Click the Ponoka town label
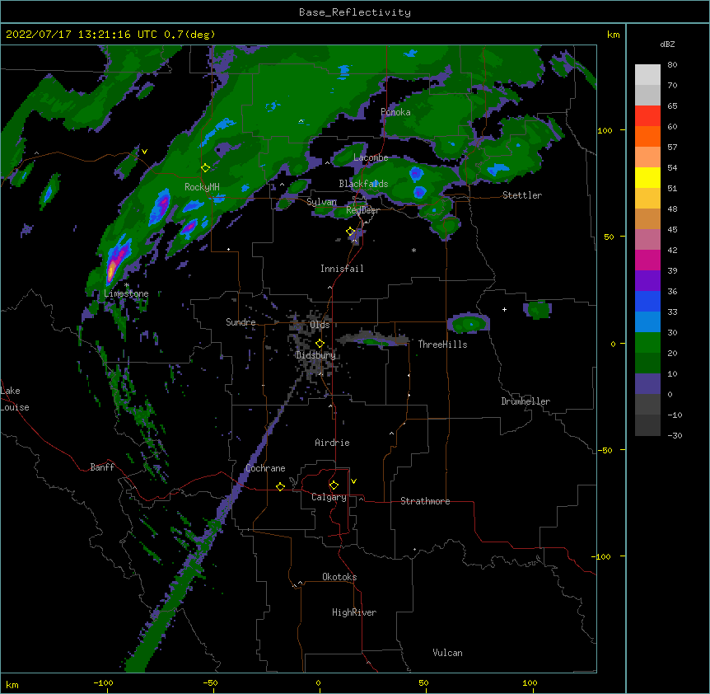Image resolution: width=710 pixels, height=694 pixels. [395, 112]
